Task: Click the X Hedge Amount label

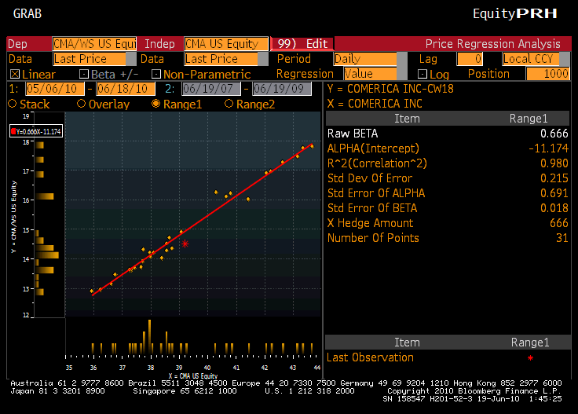Action: 370,223
